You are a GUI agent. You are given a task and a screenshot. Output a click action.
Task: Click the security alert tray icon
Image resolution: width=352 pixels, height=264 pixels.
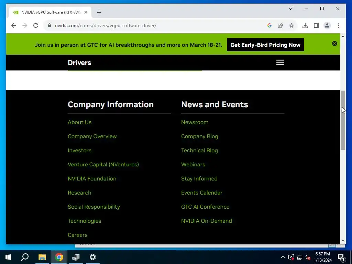[291, 257]
